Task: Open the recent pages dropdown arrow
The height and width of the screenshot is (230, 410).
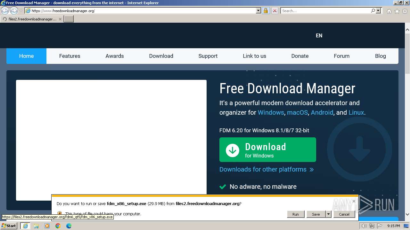Action: coord(21,11)
